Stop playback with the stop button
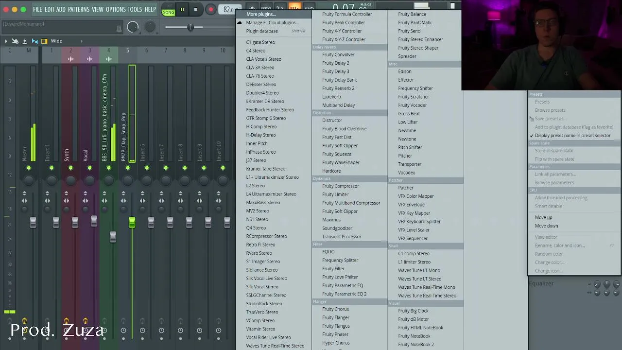Image resolution: width=622 pixels, height=350 pixels. pos(195,9)
